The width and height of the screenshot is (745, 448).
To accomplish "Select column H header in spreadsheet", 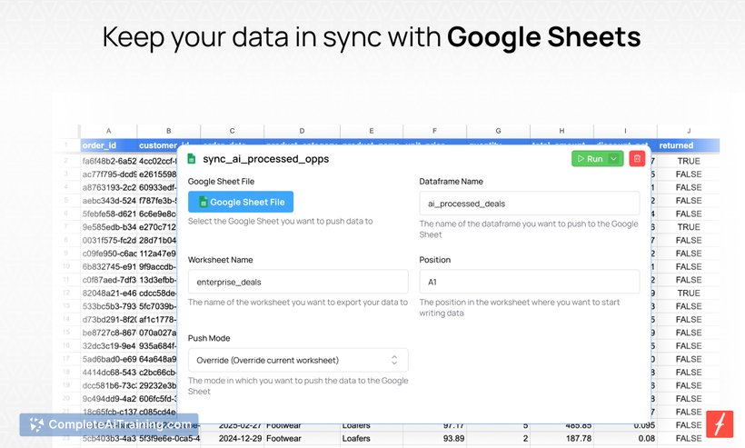I will 561,131.
